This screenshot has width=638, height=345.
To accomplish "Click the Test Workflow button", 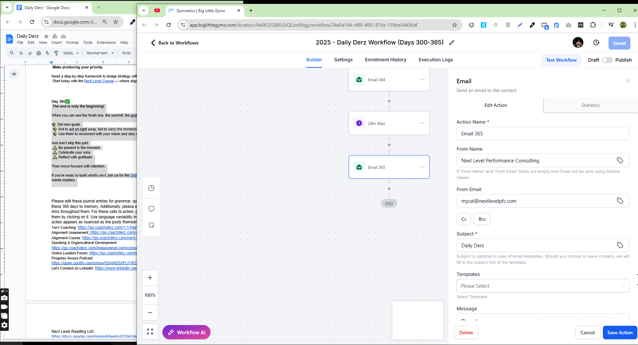I will (561, 60).
